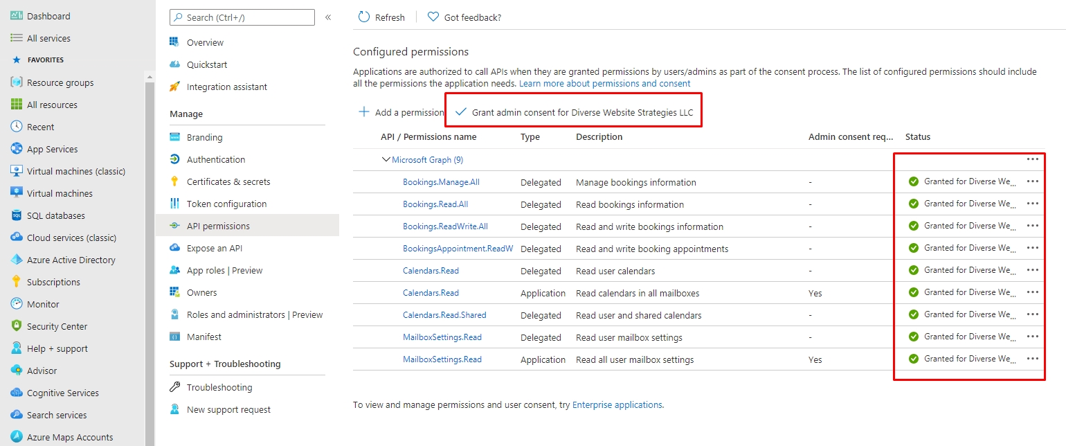This screenshot has width=1066, height=446.
Task: Open more options for Calendars.Read.Shared row
Action: pos(1033,314)
